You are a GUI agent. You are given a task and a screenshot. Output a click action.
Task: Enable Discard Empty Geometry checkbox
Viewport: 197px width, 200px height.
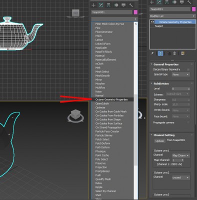pyautogui.click(x=188, y=69)
